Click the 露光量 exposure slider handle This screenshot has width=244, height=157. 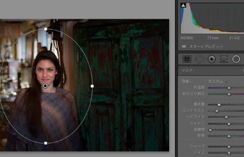(x=219, y=104)
